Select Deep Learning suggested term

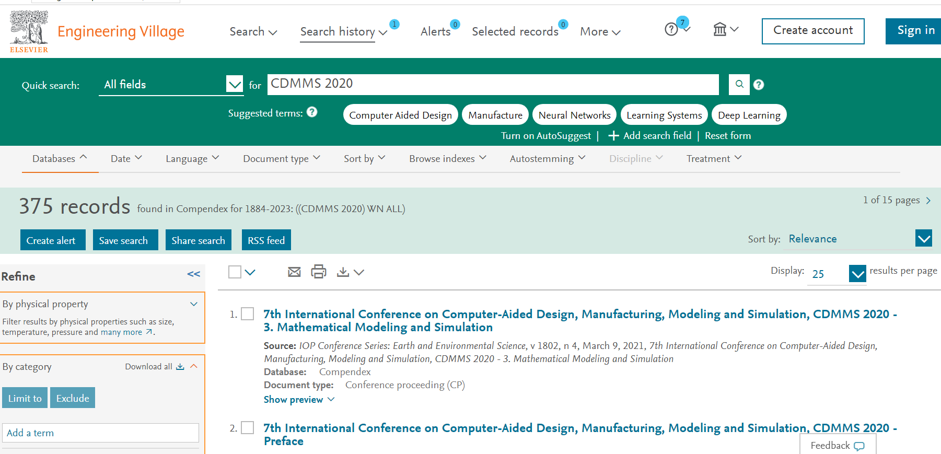(x=749, y=115)
